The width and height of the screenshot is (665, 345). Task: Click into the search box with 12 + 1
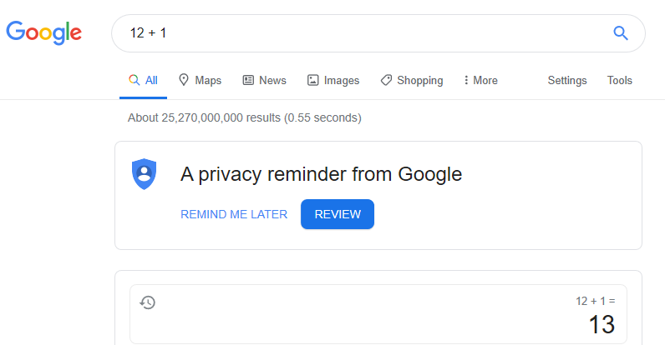point(359,33)
